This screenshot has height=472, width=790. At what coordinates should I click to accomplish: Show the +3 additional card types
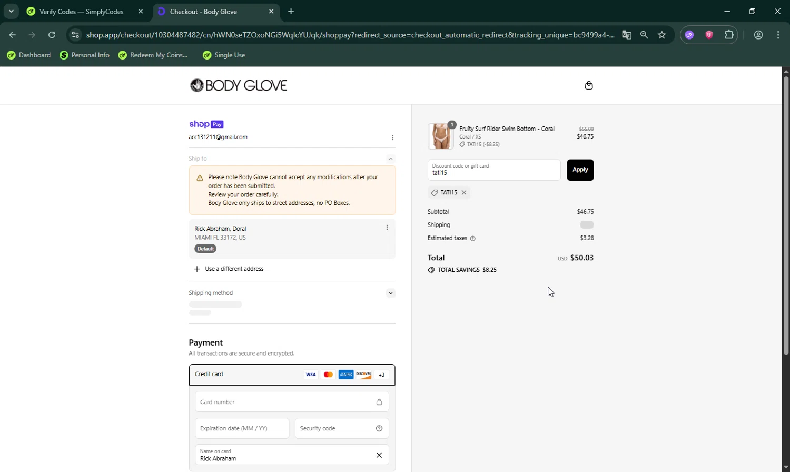pyautogui.click(x=381, y=375)
